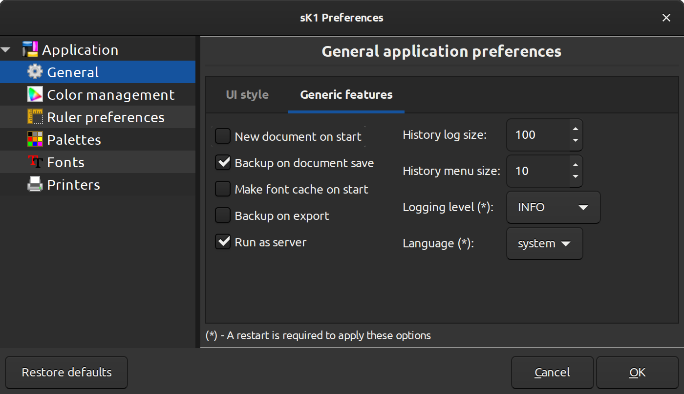Disable Backup on document save
The height and width of the screenshot is (394, 684).
tap(223, 163)
